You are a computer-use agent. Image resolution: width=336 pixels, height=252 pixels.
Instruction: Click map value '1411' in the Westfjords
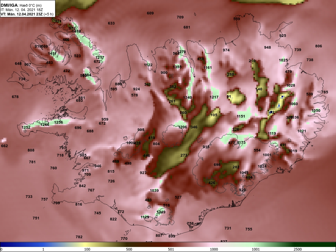point(52,53)
